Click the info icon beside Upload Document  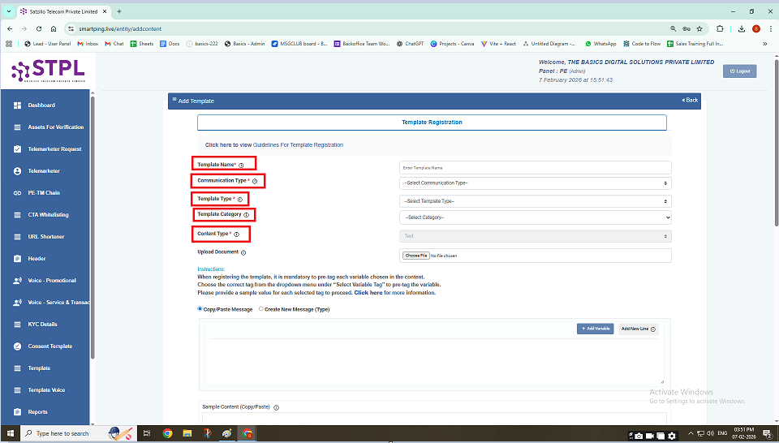pyautogui.click(x=243, y=252)
